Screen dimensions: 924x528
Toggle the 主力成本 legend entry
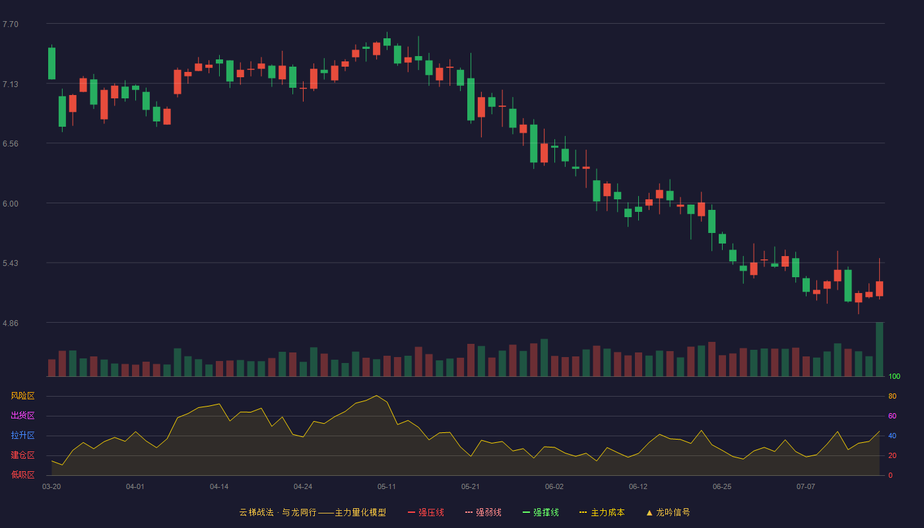(x=602, y=512)
